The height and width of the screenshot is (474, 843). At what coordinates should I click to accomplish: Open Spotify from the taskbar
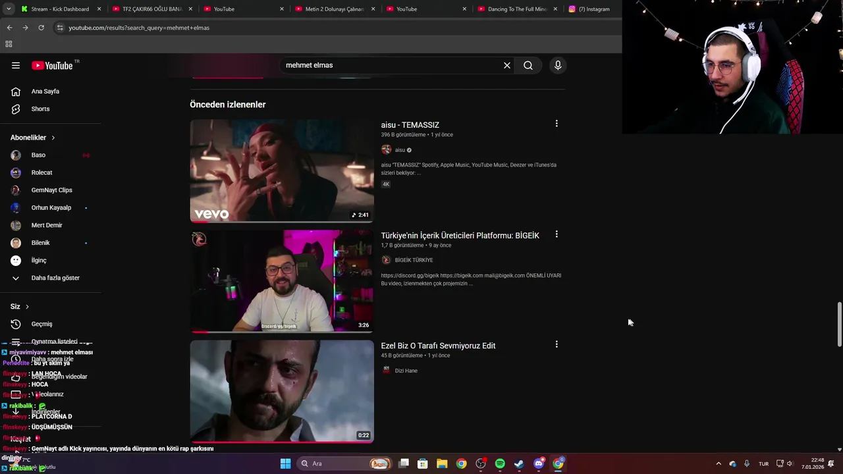(x=500, y=463)
